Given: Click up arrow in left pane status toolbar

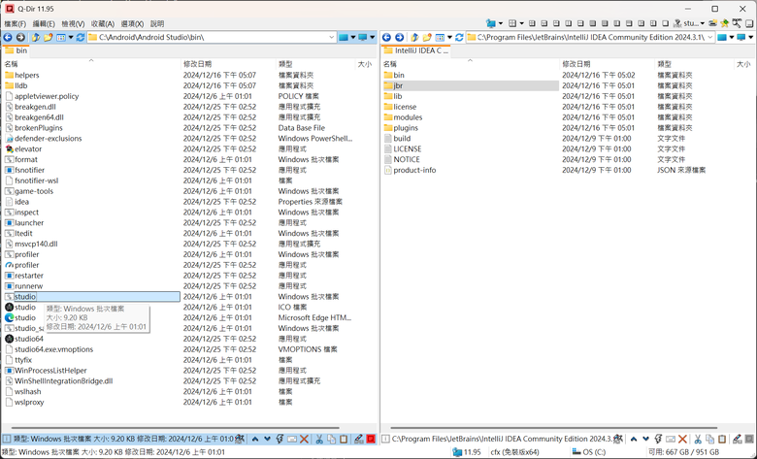Looking at the screenshot, I should 255,439.
